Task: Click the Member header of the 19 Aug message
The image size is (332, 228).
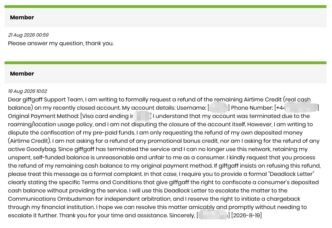Action: point(22,74)
